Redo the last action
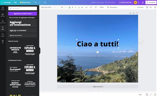 (x=40, y=2)
